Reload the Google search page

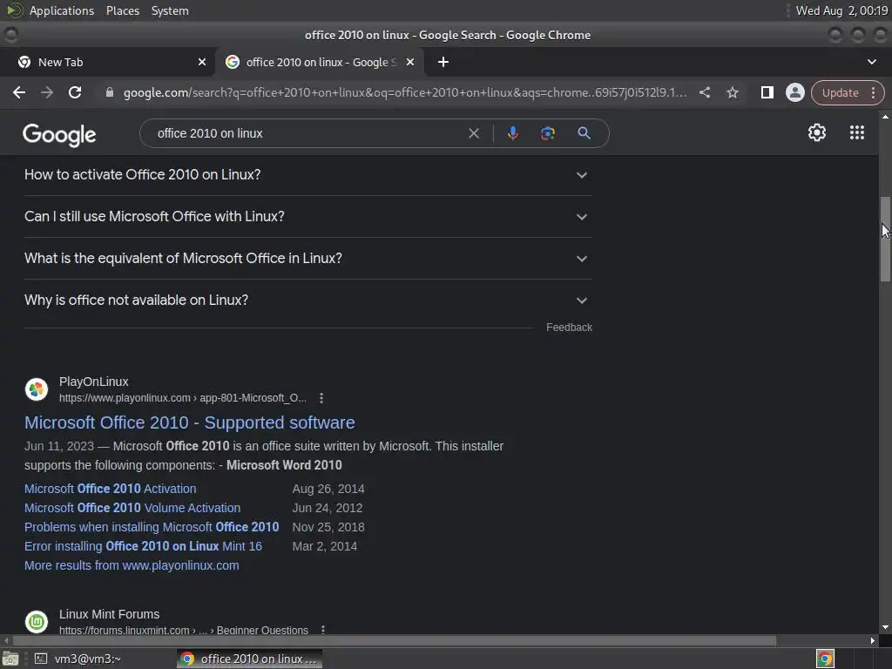(x=75, y=92)
